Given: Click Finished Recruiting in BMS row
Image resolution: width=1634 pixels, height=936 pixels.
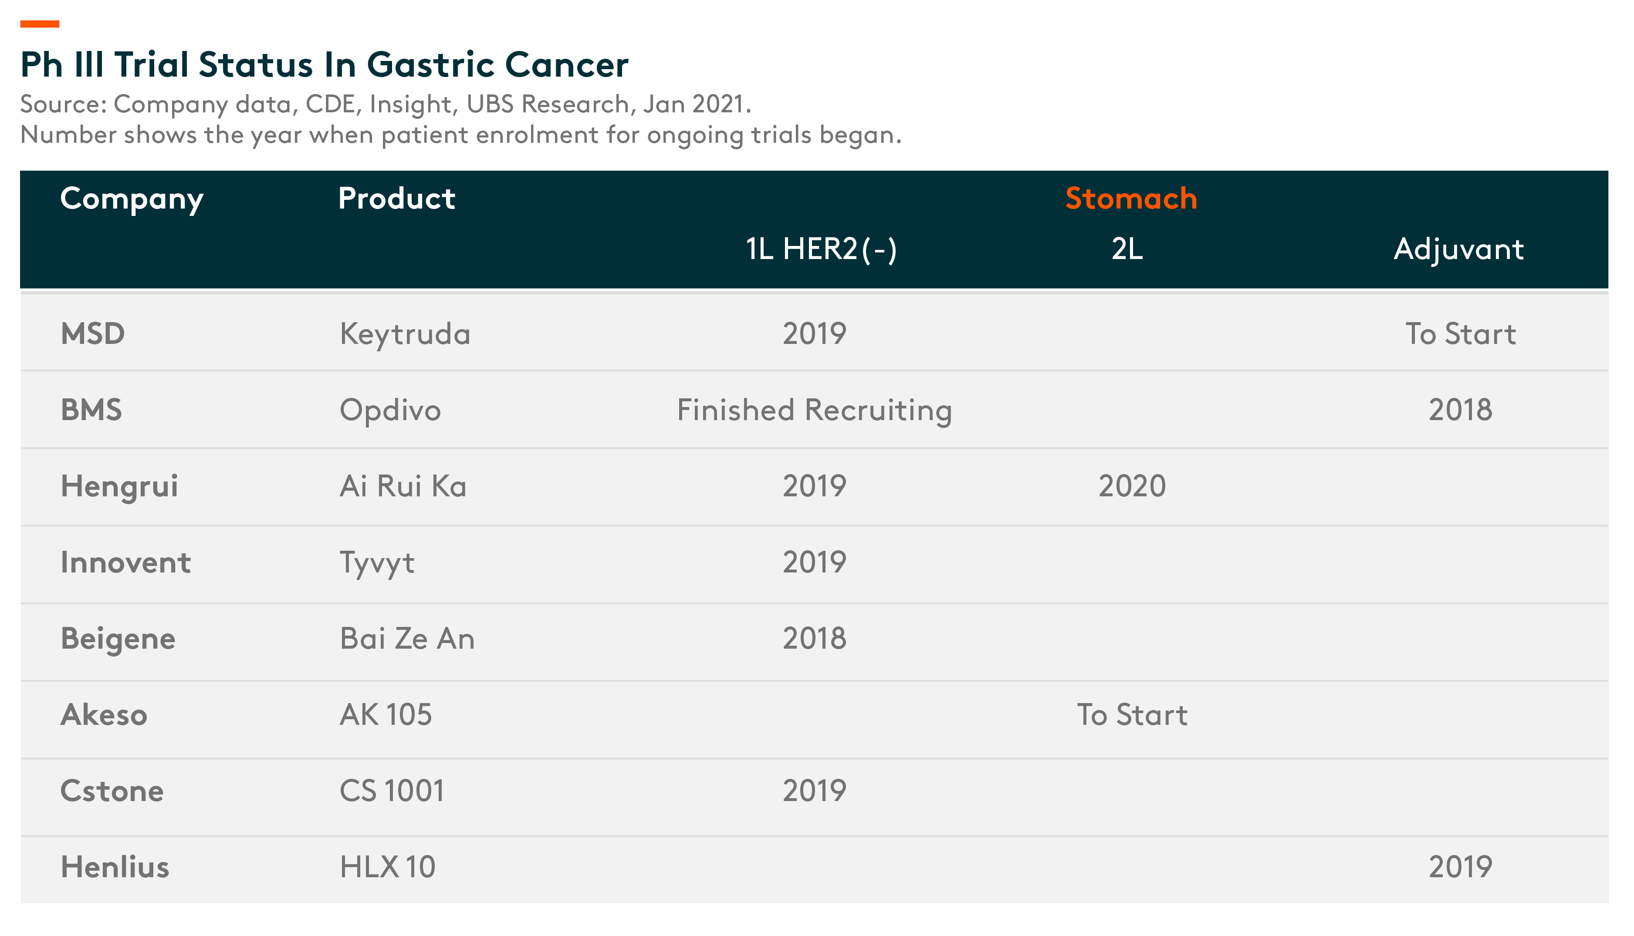Looking at the screenshot, I should click(814, 410).
